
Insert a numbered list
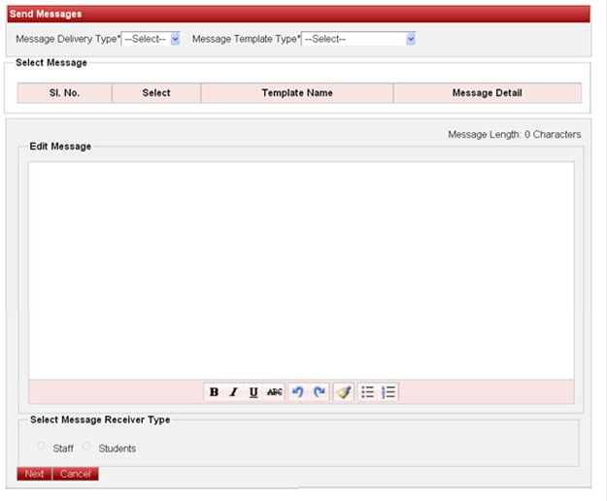[388, 392]
